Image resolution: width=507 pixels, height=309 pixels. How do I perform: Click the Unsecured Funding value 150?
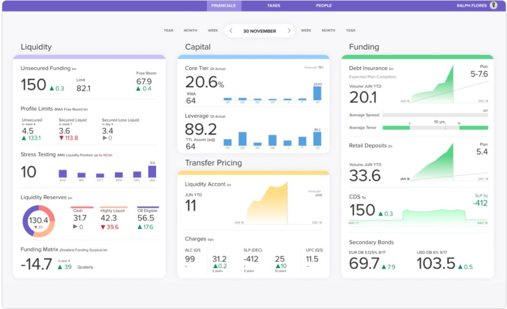click(34, 85)
